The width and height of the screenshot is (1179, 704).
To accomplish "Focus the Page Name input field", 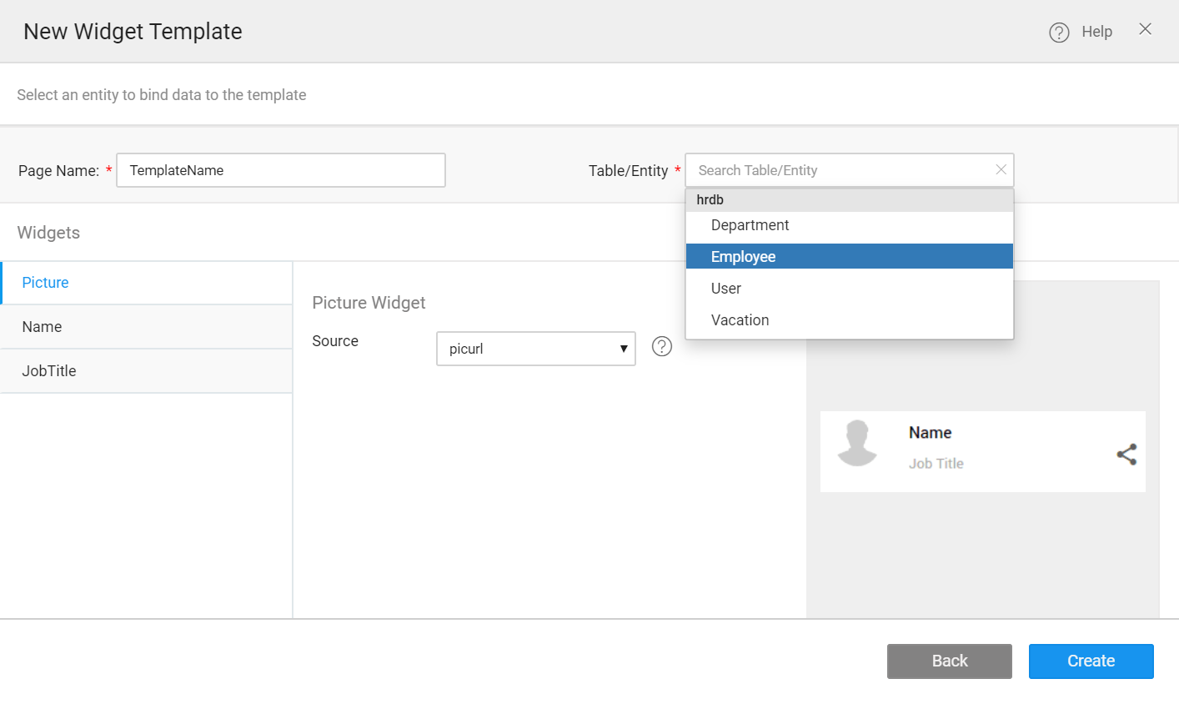I will (281, 170).
